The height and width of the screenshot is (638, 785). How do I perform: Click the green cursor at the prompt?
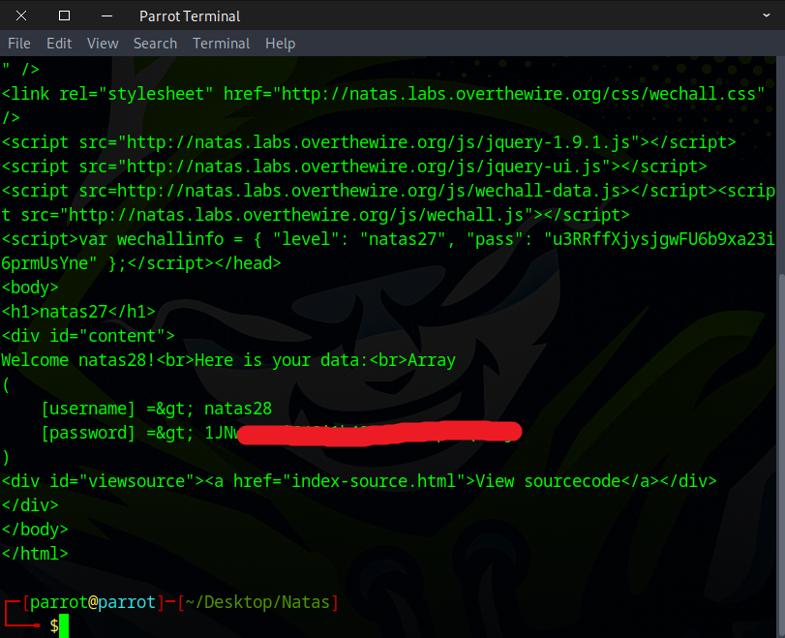[64, 626]
